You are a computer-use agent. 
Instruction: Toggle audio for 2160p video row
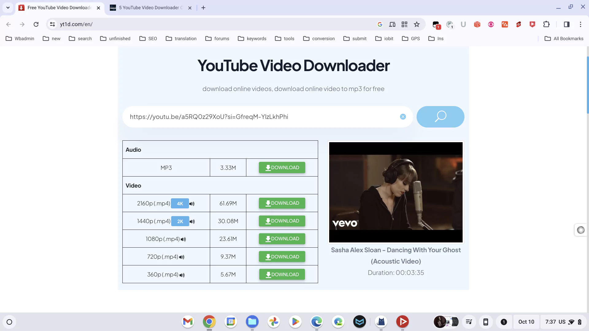tap(192, 204)
